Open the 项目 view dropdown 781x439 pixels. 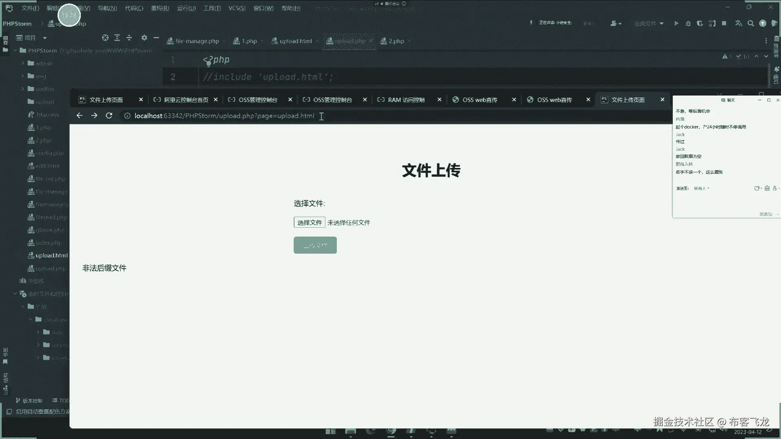(45, 38)
